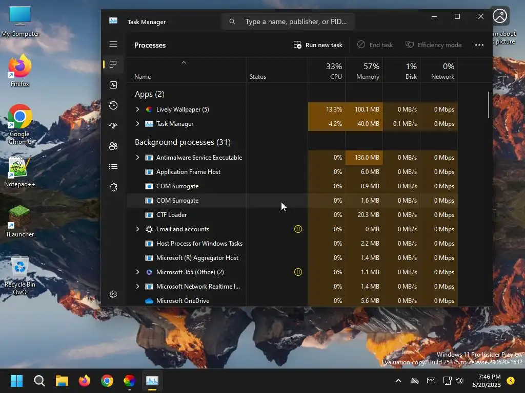The height and width of the screenshot is (393, 525).
Task: Open Google Chrome from the taskbar
Action: pyautogui.click(x=107, y=381)
